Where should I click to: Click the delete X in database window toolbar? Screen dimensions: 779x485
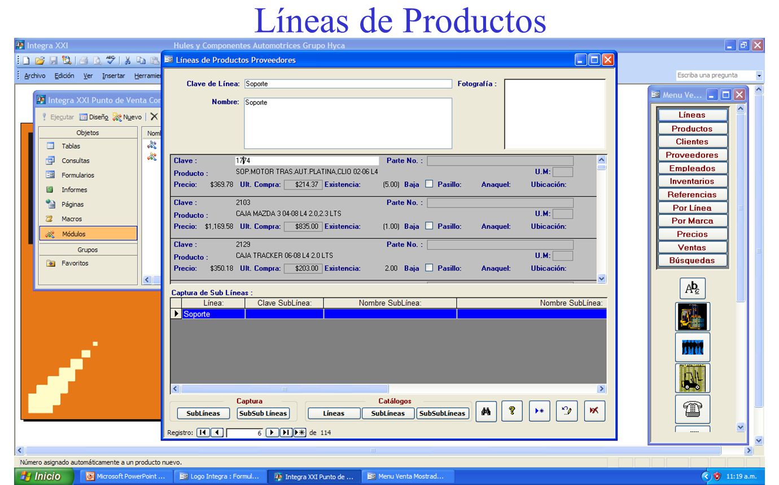pyautogui.click(x=154, y=117)
